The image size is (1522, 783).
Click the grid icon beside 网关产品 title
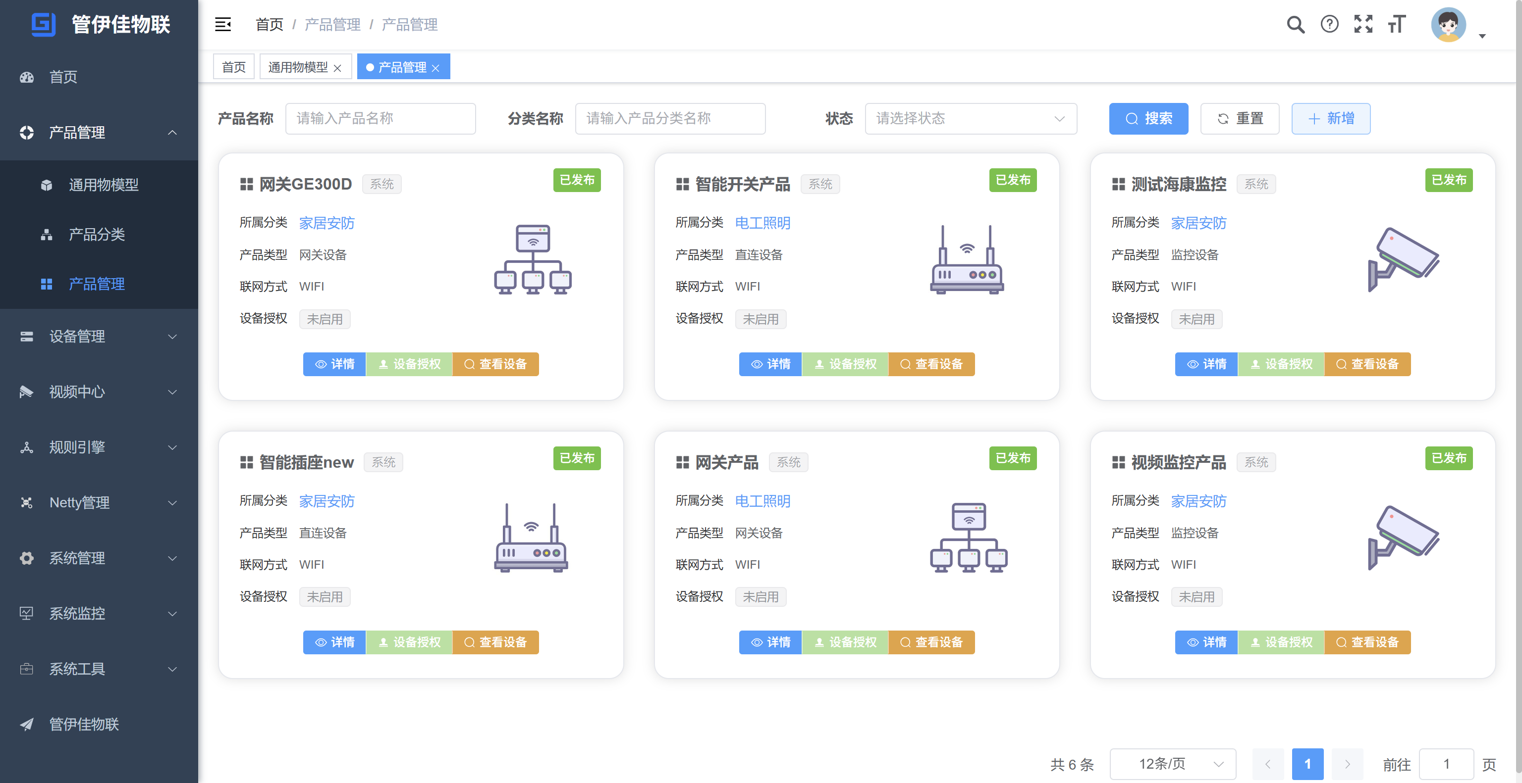682,462
